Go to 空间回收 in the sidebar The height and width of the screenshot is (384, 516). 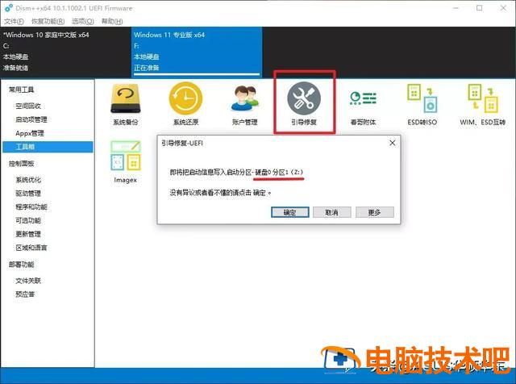pyautogui.click(x=28, y=106)
